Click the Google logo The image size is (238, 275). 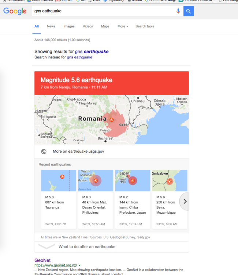[15, 11]
